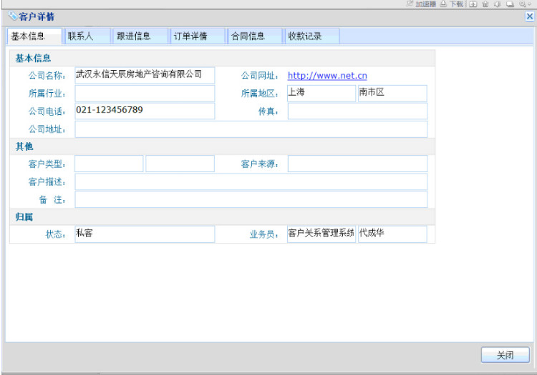Click the 业务员 label
Viewport: 537px width, 375px height.
[264, 234]
